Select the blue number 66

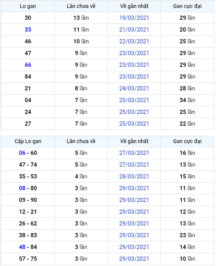tap(28, 65)
